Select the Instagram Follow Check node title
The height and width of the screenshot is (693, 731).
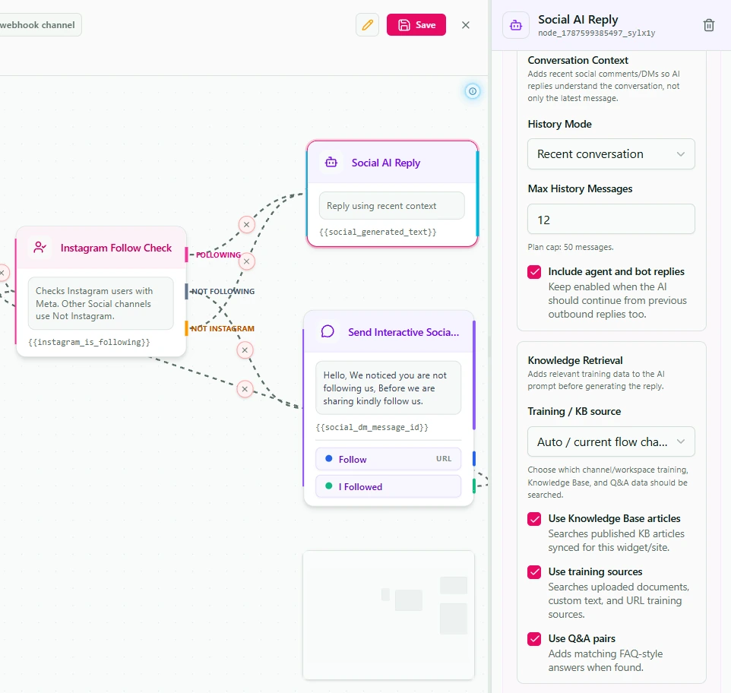pos(116,248)
